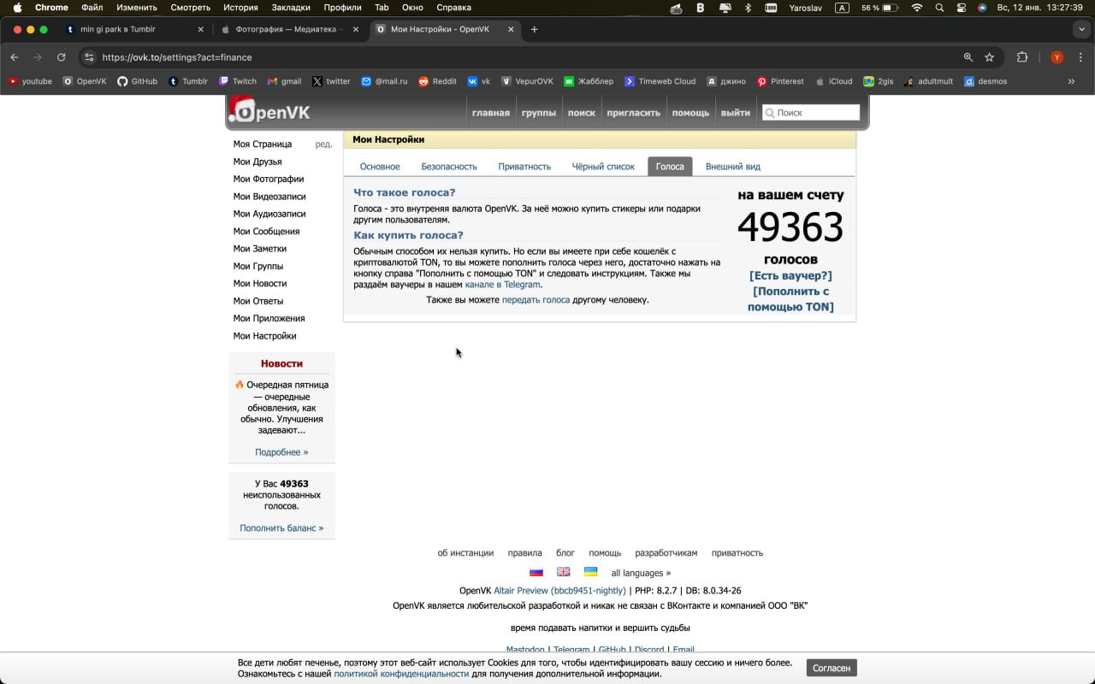Open macOS Spotlight search icon
1095x684 pixels.
(939, 8)
